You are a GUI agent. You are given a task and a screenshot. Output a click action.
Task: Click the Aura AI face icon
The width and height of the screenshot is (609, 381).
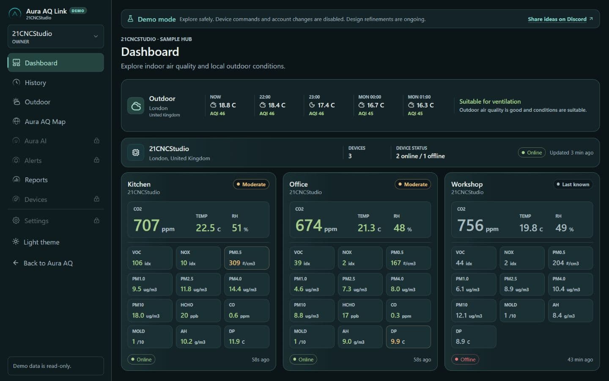click(16, 141)
